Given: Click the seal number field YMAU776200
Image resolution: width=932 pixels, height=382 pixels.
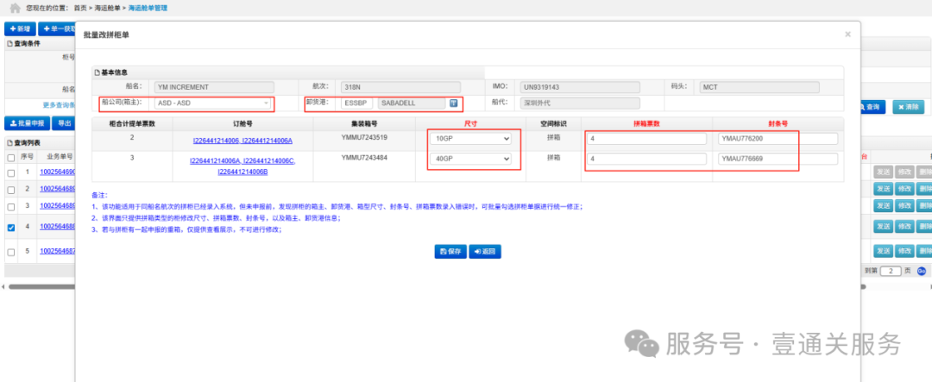Looking at the screenshot, I should [777, 138].
